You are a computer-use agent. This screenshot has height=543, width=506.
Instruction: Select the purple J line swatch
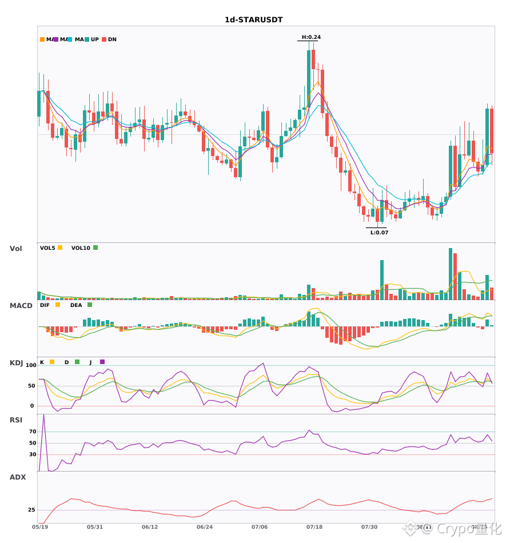(102, 362)
